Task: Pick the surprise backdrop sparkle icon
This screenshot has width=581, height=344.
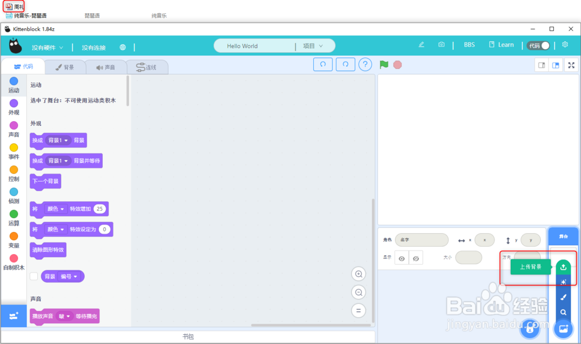Action: tap(563, 283)
